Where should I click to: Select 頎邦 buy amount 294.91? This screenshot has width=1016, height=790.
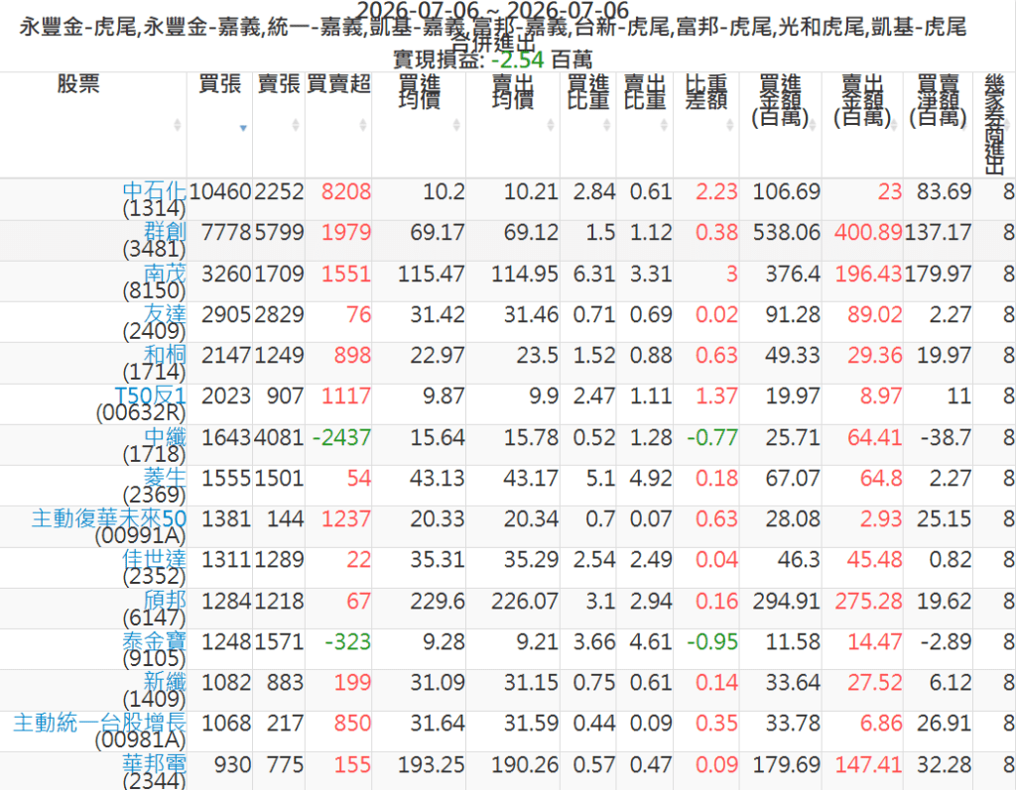pos(786,602)
